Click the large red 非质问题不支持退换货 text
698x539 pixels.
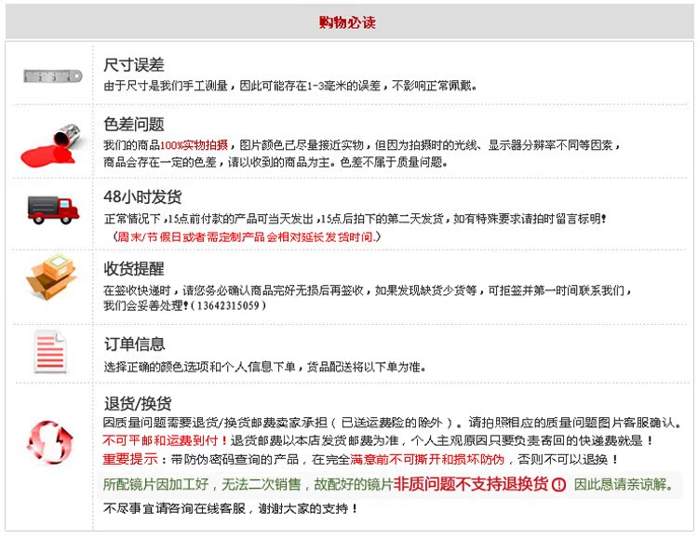pyautogui.click(x=471, y=484)
